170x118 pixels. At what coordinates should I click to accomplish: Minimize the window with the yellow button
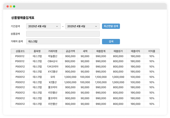[11, 7]
